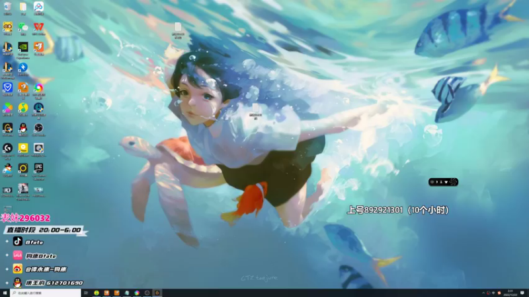Click the spiral logo on floating widget
The image size is (529, 297).
[x=453, y=182]
